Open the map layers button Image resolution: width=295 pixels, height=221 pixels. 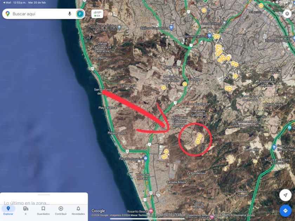[287, 14]
